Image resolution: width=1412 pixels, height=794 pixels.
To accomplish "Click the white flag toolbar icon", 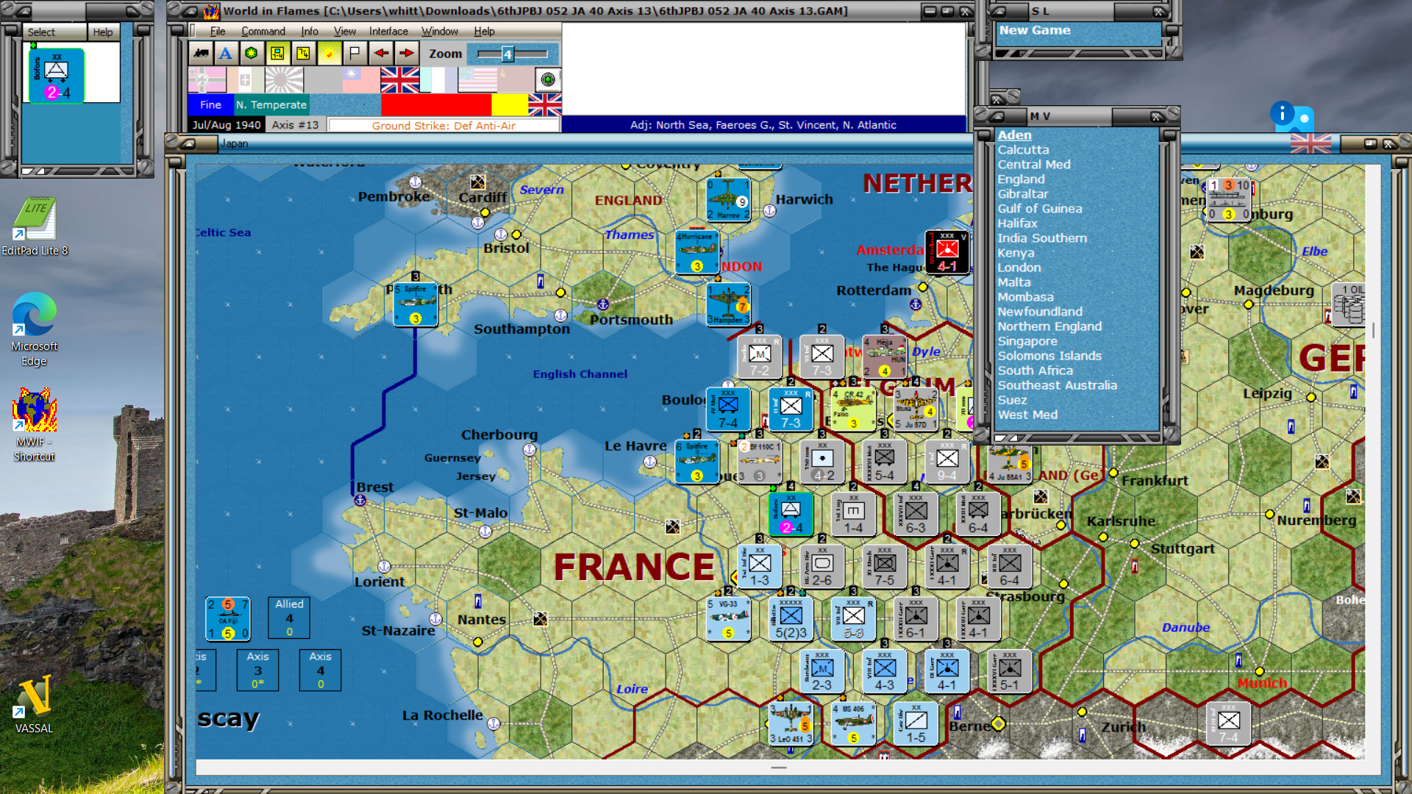I will [354, 53].
